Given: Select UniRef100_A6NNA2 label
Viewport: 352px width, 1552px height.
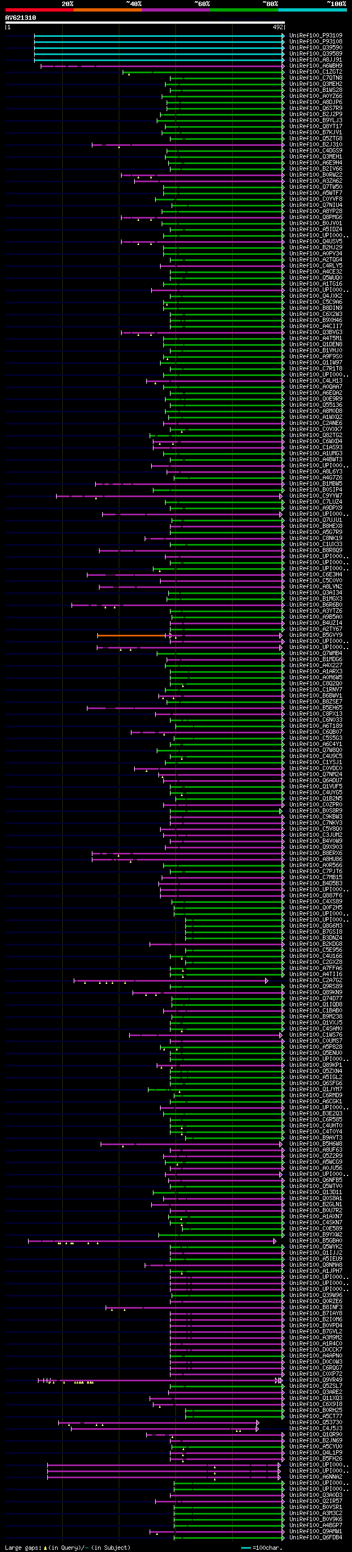Looking at the screenshot, I should coord(316,1477).
